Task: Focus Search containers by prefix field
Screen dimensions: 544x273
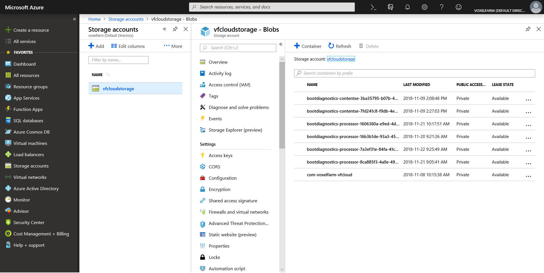Action: [414, 73]
